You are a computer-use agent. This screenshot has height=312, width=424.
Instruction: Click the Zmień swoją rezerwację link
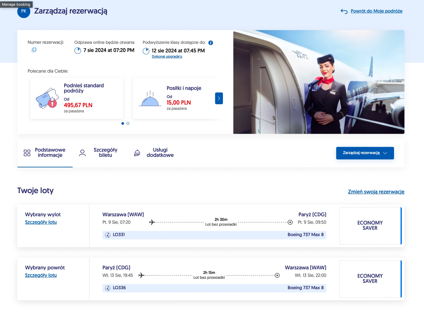pos(376,192)
